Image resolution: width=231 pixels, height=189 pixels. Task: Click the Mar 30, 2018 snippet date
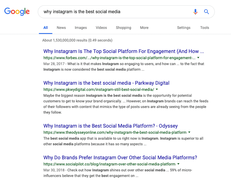click(x=54, y=170)
